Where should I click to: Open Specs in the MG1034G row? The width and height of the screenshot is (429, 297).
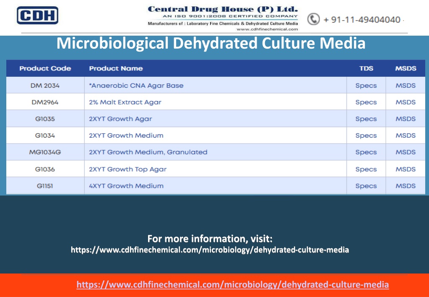coord(366,152)
